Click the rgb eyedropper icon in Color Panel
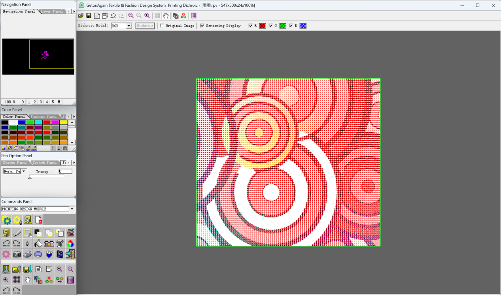Viewport: 501px width, 295px height. (x=28, y=148)
